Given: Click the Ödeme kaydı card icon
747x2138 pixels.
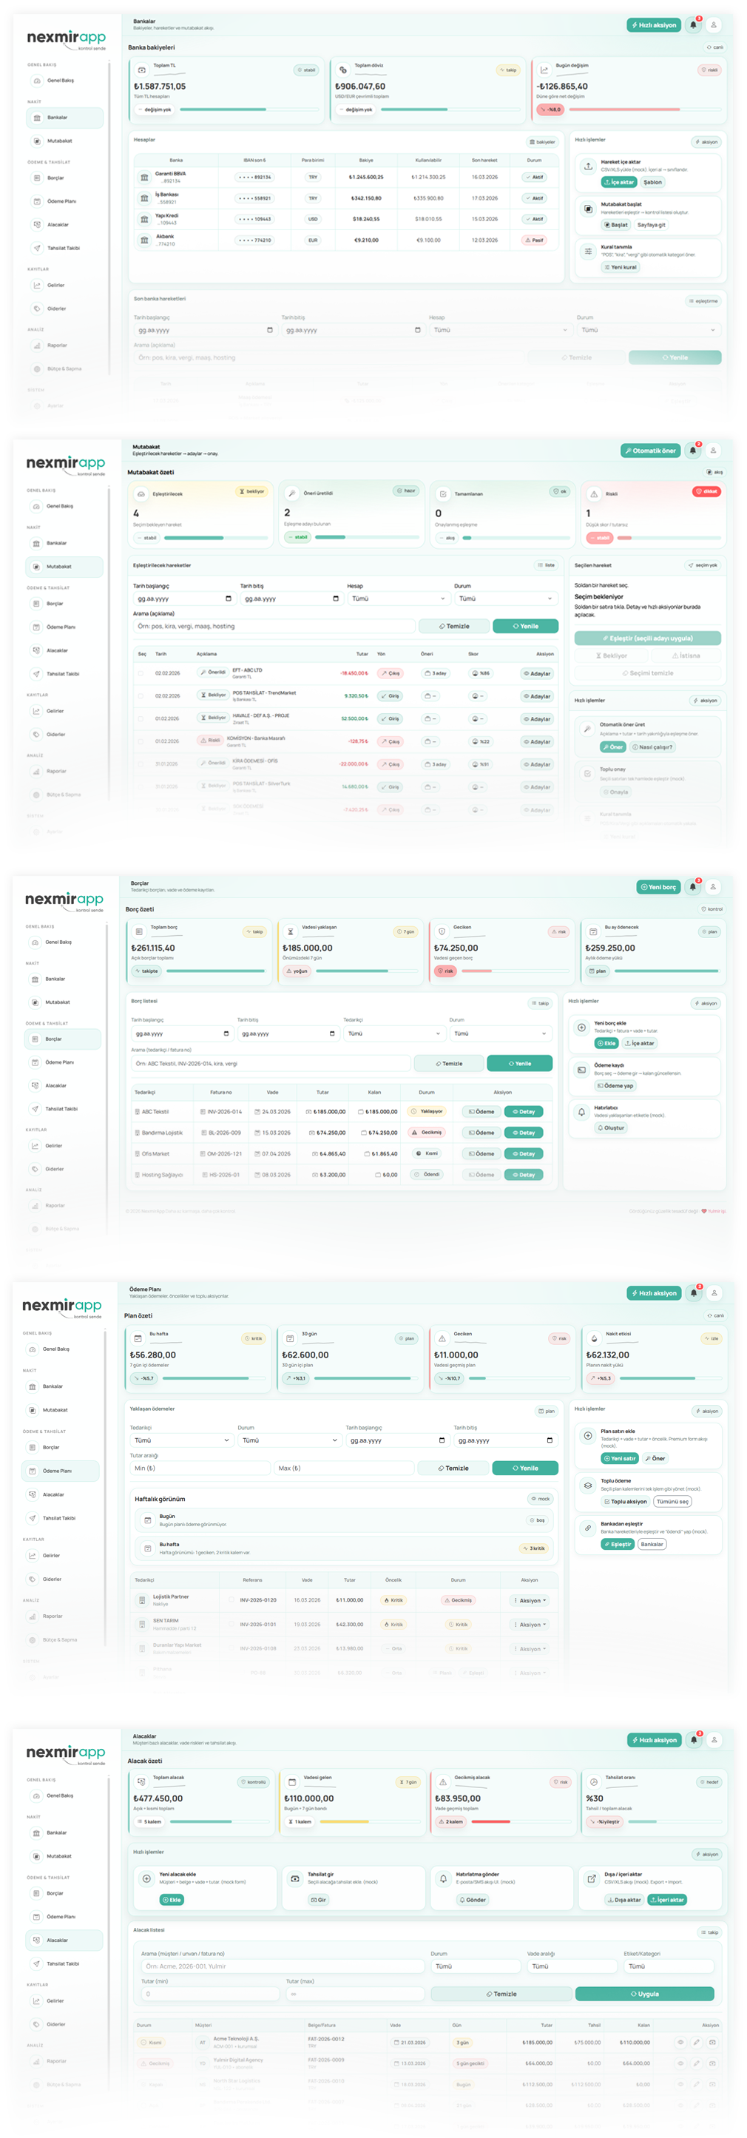Looking at the screenshot, I should coord(581,1070).
